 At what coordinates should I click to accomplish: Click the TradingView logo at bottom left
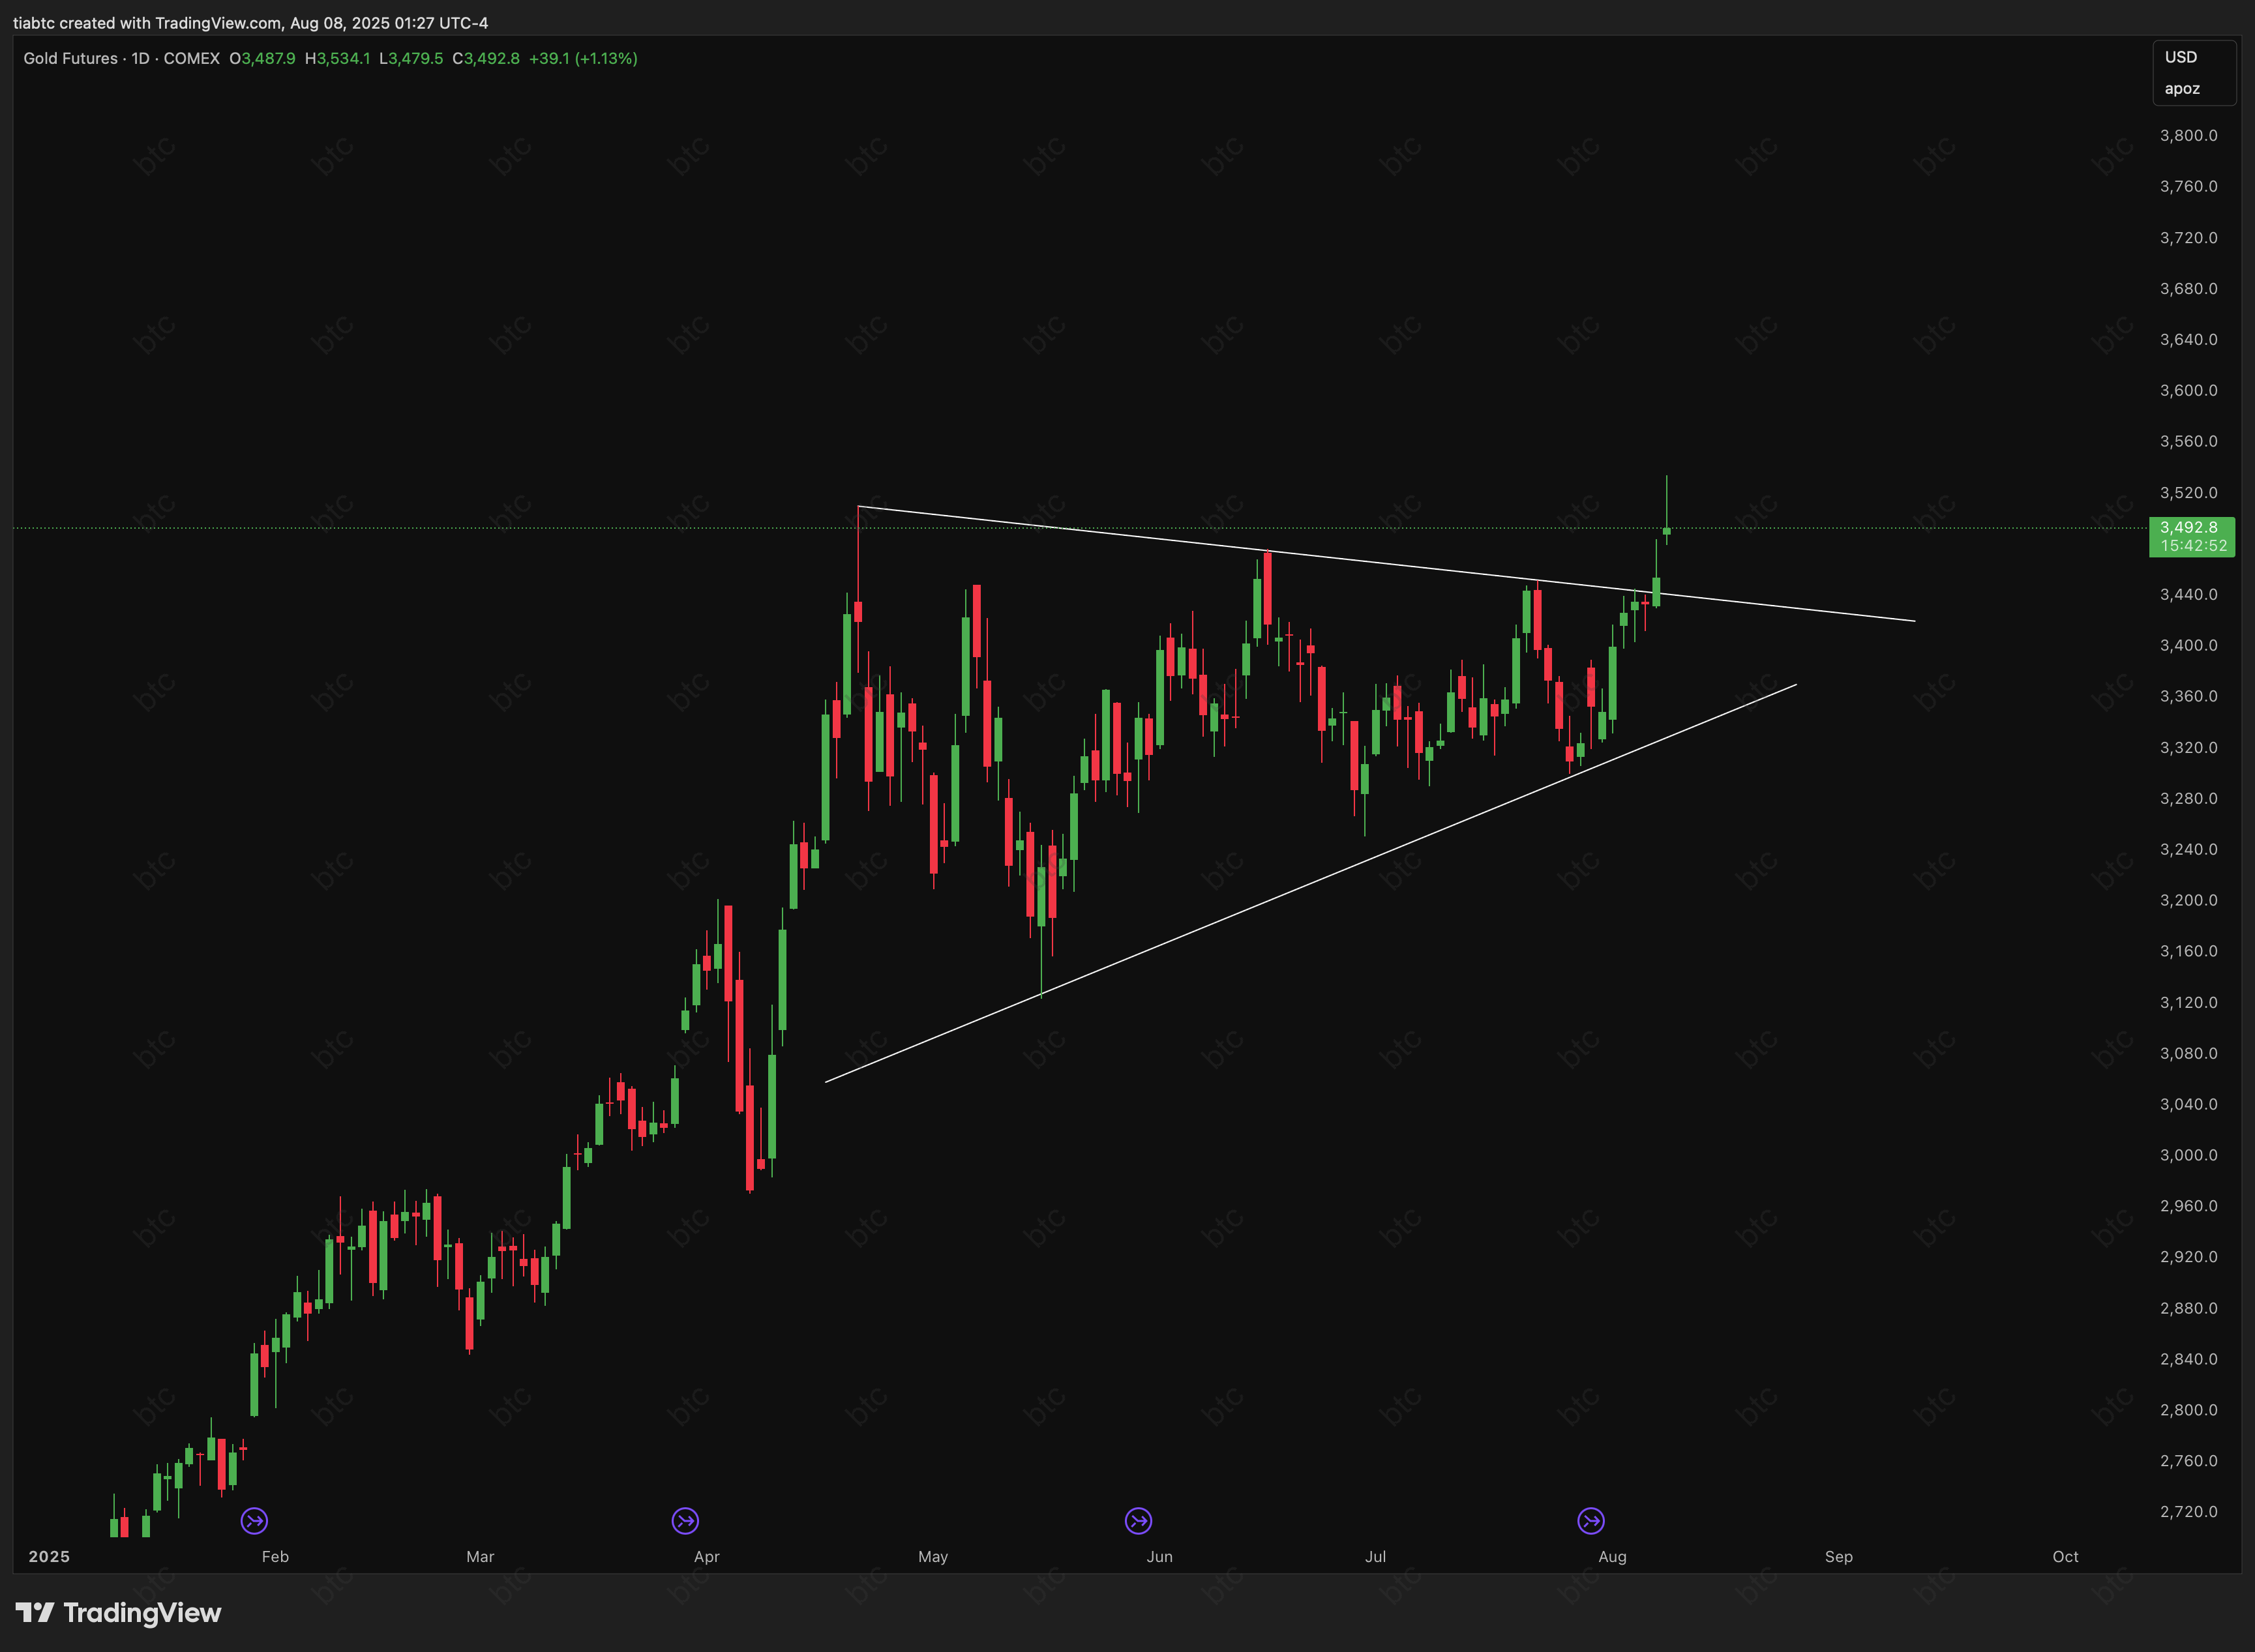119,1613
